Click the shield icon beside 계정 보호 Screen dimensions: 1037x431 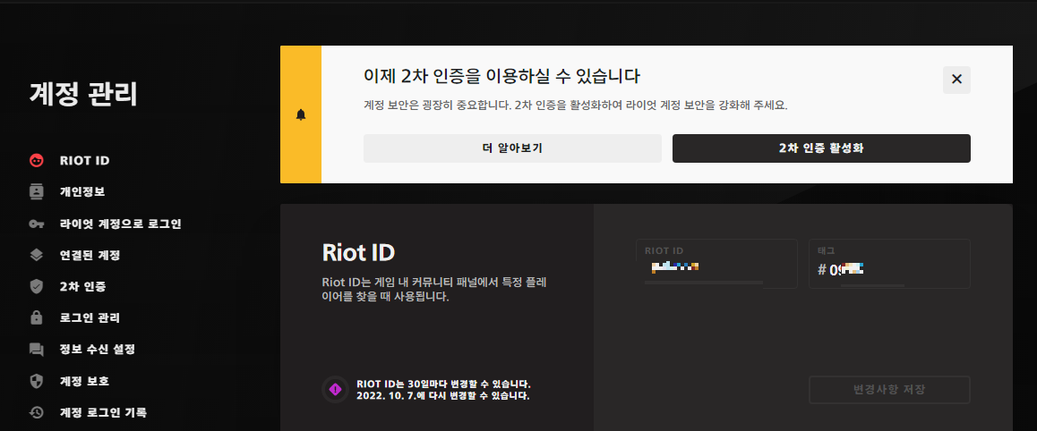(x=37, y=381)
